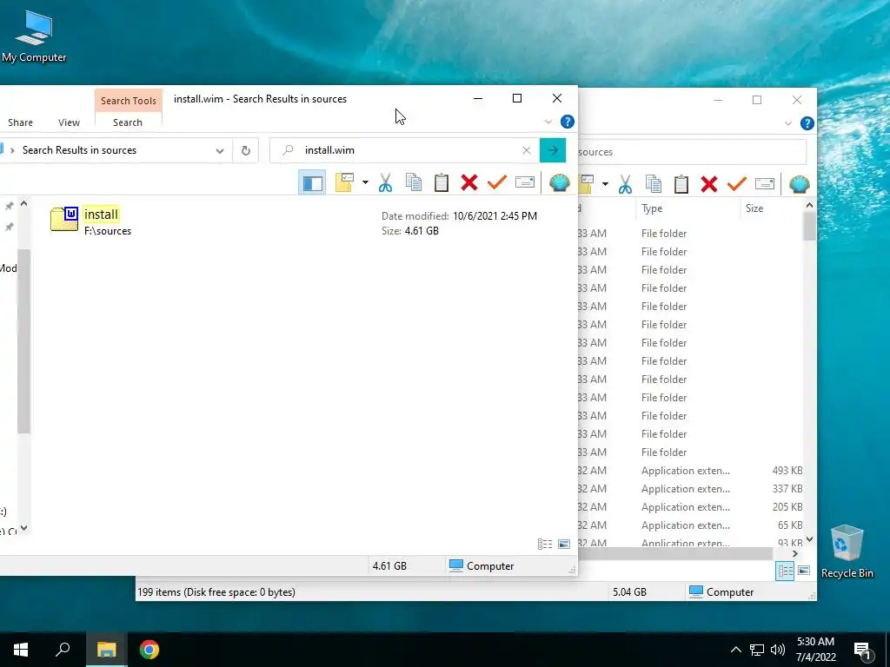Run search with the teal arrow button
The height and width of the screenshot is (667, 890).
(553, 150)
